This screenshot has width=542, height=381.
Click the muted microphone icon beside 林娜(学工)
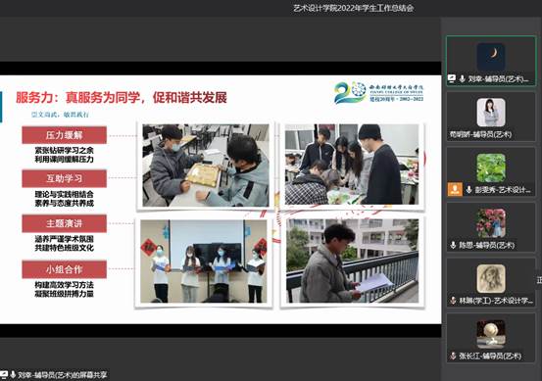click(453, 301)
